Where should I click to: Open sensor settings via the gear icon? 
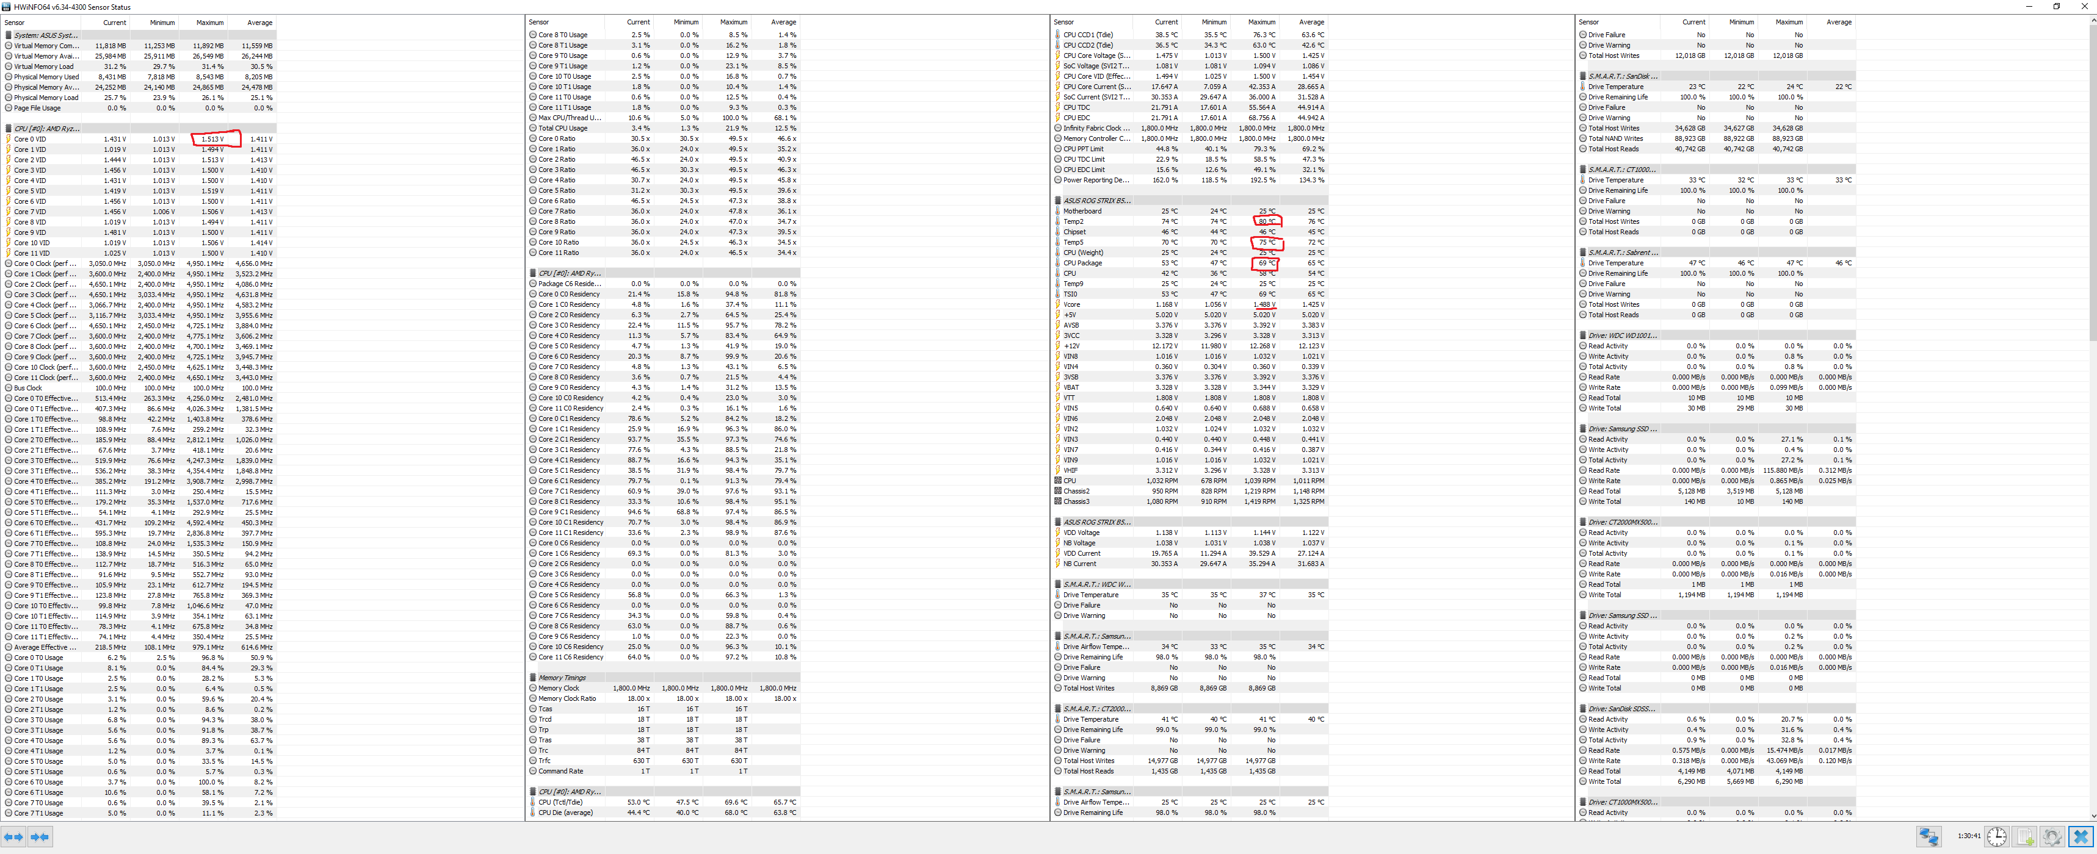[2052, 836]
